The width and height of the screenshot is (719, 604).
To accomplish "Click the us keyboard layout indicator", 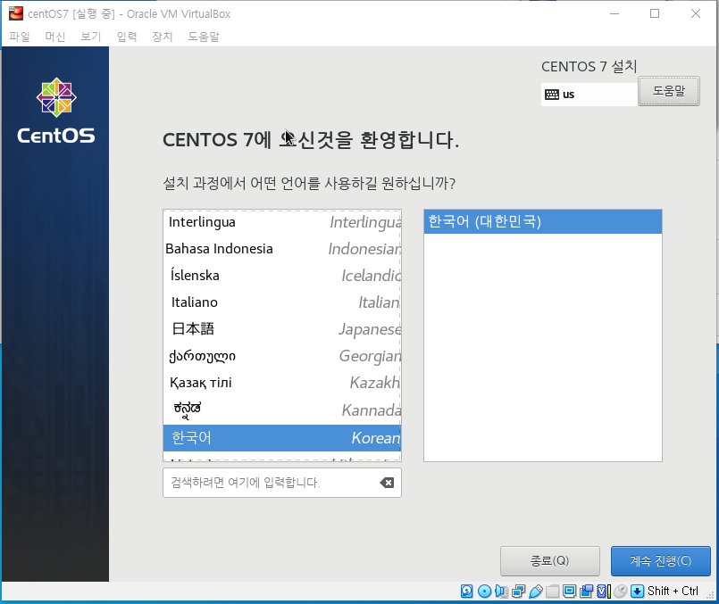I will [x=589, y=95].
